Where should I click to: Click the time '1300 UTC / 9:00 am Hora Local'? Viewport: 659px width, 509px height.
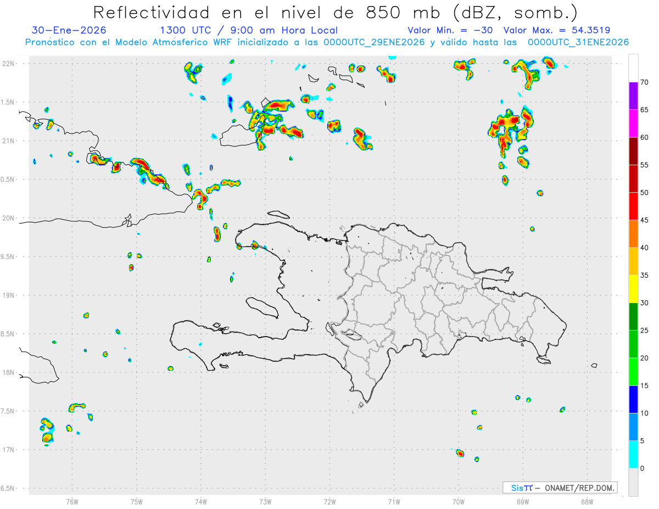coord(249,30)
